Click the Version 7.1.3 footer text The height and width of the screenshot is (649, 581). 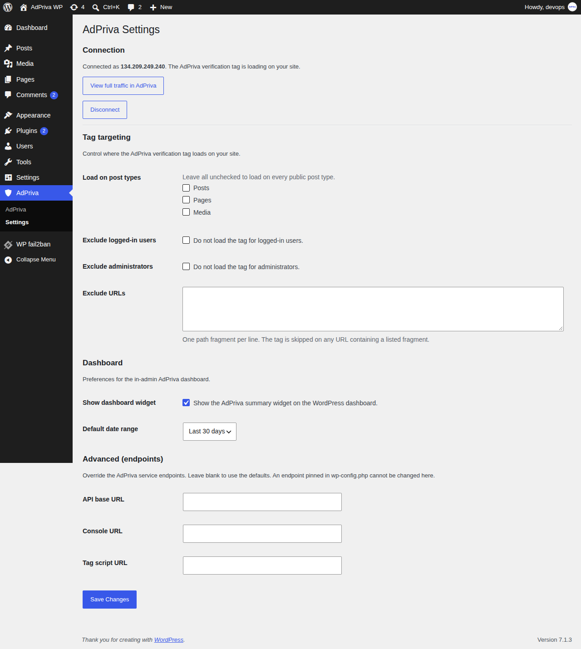[x=555, y=640]
